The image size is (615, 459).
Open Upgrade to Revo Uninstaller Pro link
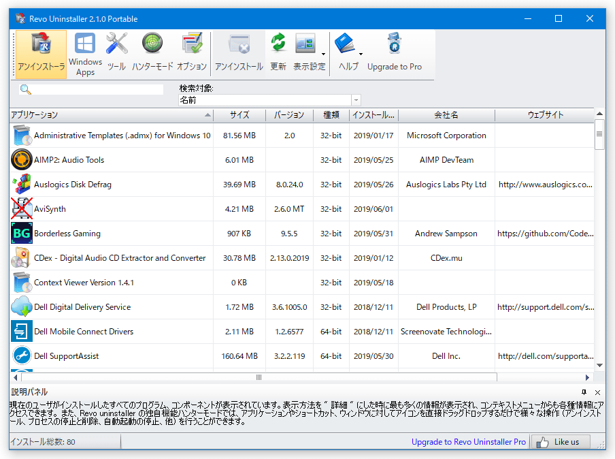coord(469,442)
